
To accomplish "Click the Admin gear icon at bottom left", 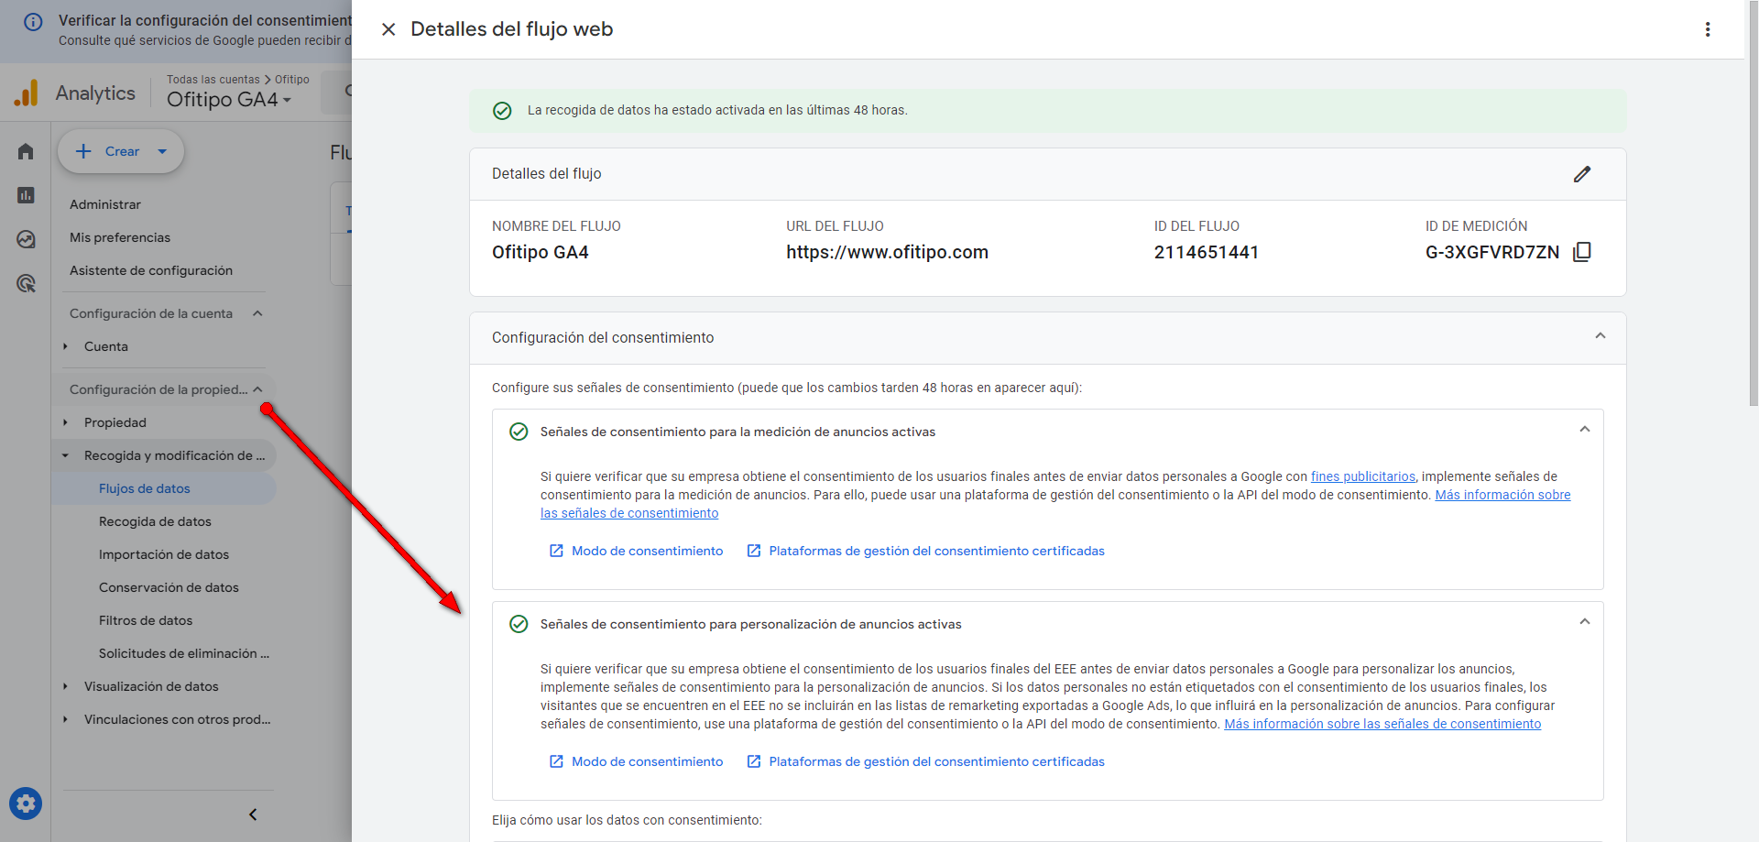I will [x=26, y=804].
